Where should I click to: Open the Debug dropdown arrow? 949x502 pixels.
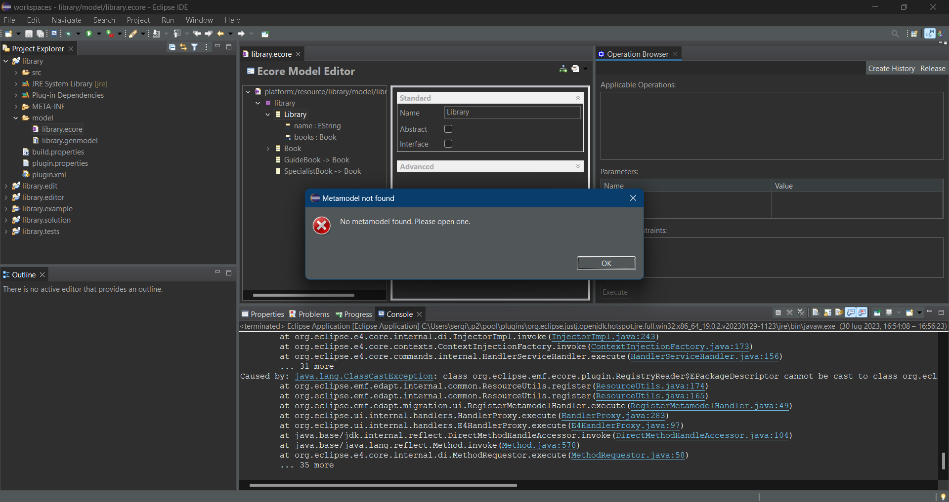(78, 34)
